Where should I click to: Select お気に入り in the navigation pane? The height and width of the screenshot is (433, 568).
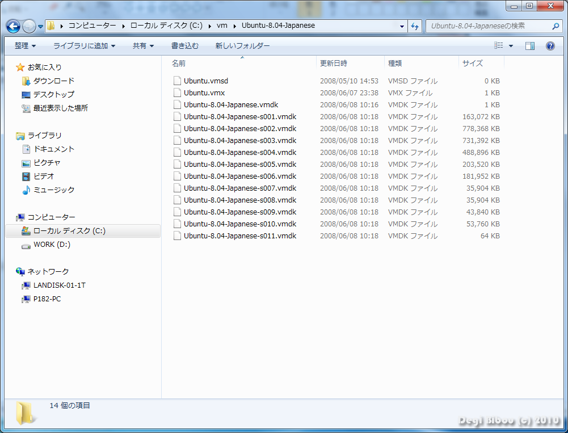[45, 67]
